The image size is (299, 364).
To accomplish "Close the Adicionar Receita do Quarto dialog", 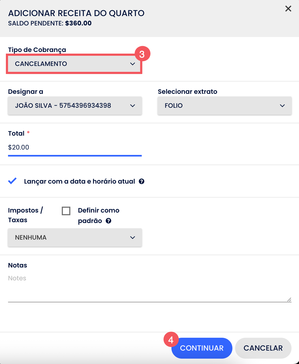I will click(x=288, y=9).
